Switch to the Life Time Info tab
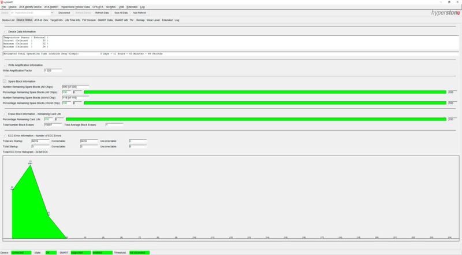The image size is (462, 255). coord(73,20)
